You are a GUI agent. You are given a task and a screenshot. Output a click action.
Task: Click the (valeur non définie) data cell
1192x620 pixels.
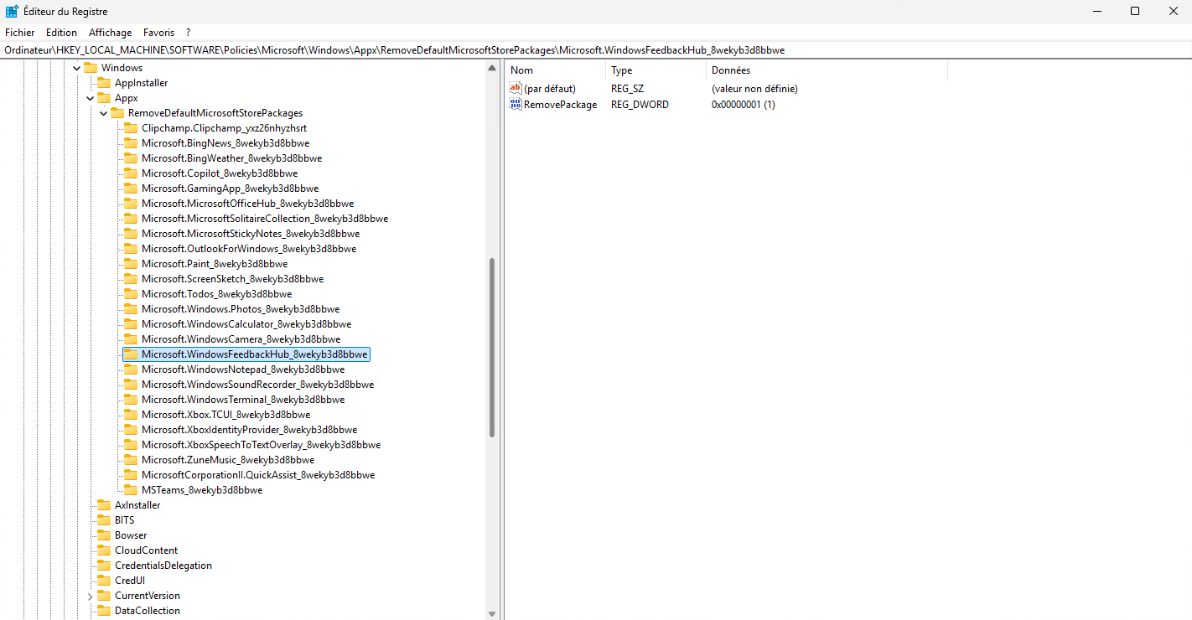click(x=754, y=88)
